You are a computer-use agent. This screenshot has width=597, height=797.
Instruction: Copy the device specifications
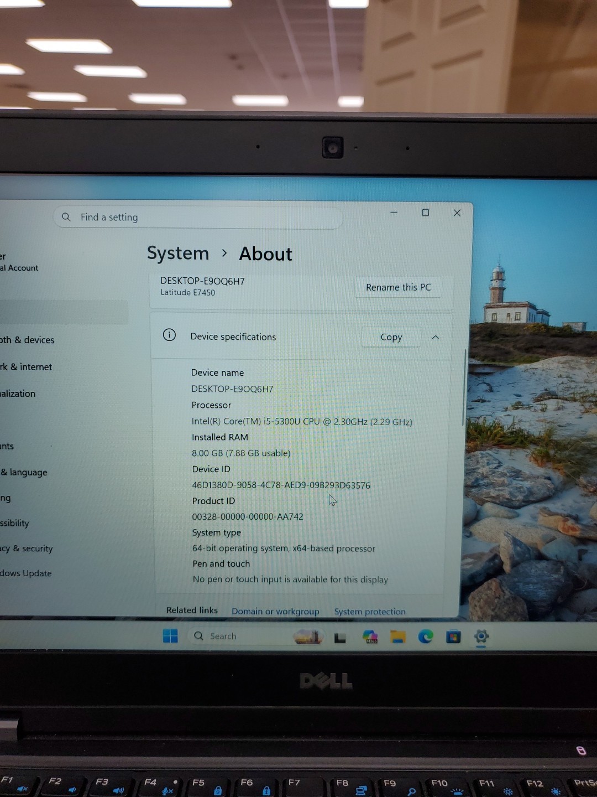[391, 337]
